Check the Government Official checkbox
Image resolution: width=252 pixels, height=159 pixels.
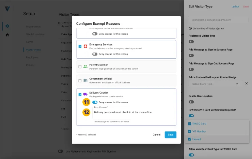[x=80, y=81]
